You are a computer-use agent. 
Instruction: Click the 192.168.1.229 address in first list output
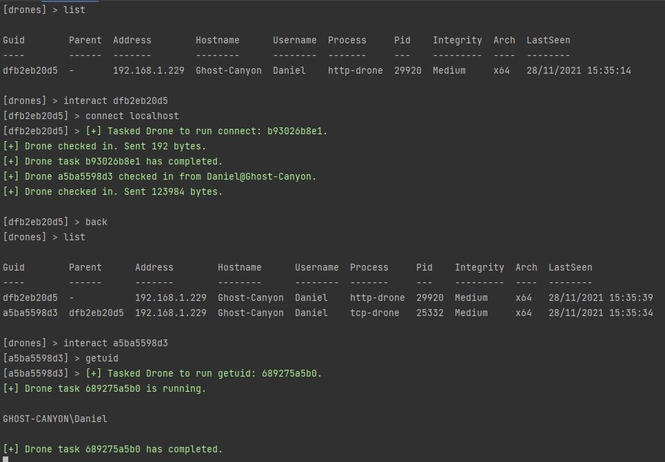(148, 71)
